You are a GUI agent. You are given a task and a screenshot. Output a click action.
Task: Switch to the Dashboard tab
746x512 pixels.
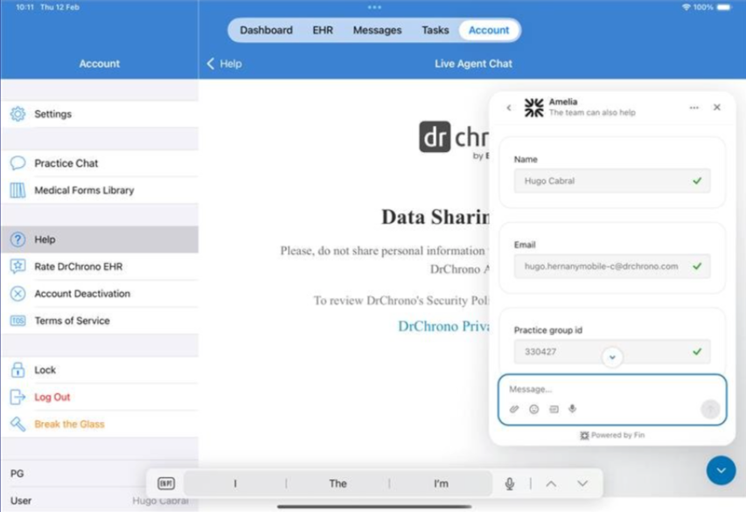[266, 30]
